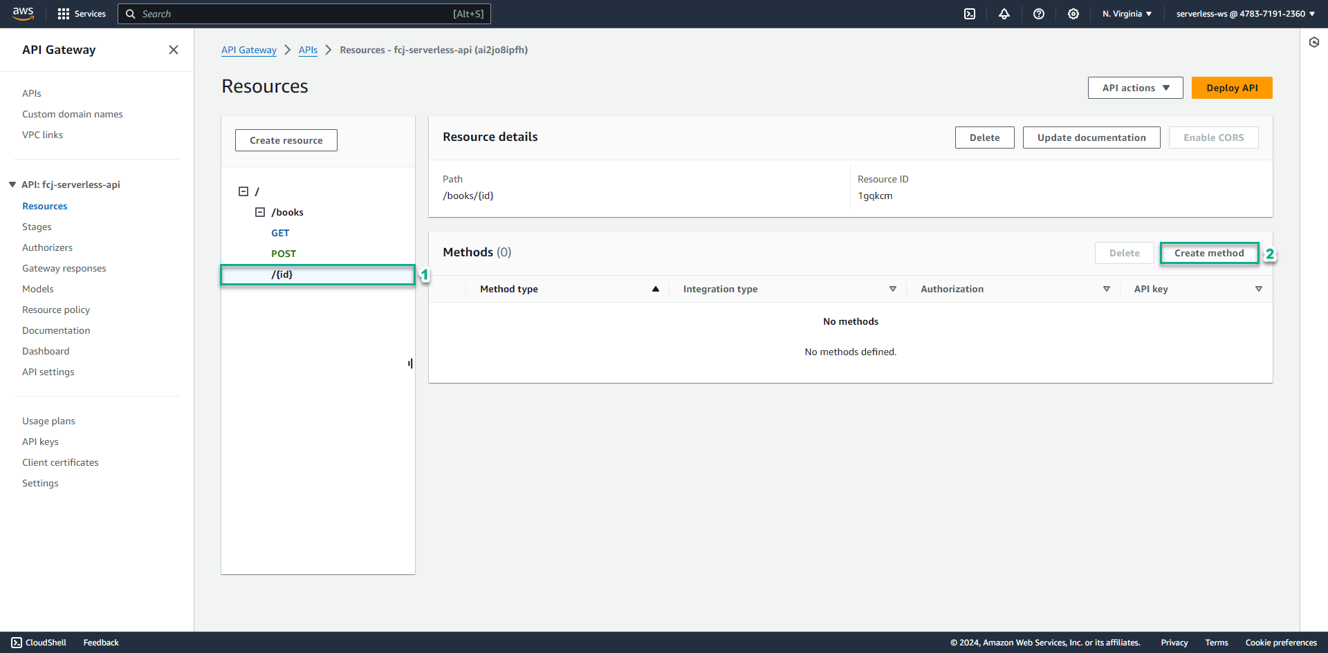Open the Privacy link
The image size is (1328, 653).
coord(1174,643)
